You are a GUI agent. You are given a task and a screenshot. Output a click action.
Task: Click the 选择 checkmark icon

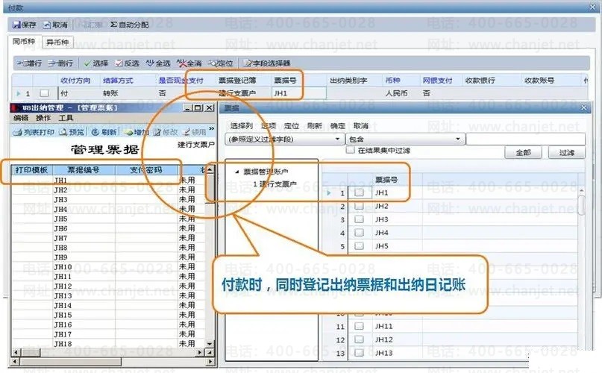[87, 63]
